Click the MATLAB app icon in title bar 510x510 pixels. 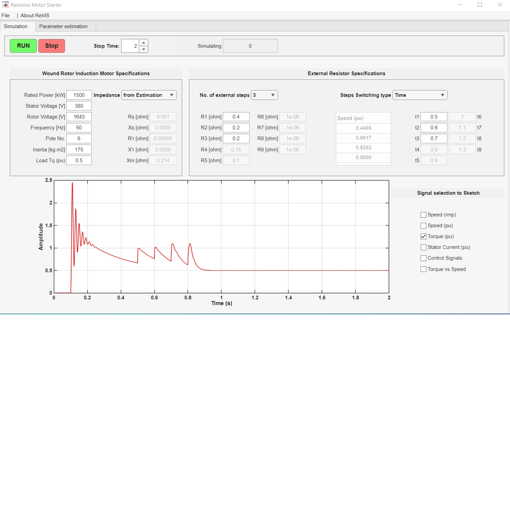[x=5, y=5]
